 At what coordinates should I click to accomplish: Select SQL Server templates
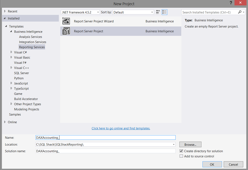pos(22,73)
